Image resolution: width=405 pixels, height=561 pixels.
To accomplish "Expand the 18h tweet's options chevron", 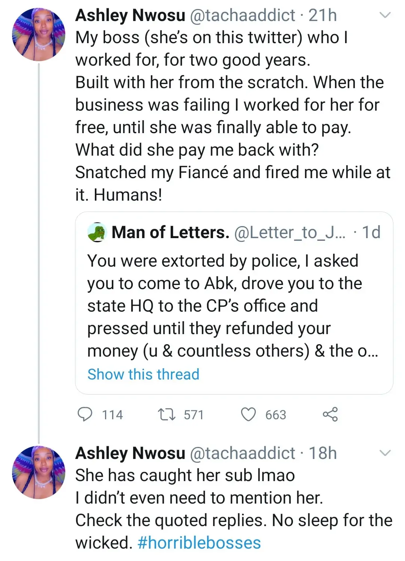I will coord(385,453).
